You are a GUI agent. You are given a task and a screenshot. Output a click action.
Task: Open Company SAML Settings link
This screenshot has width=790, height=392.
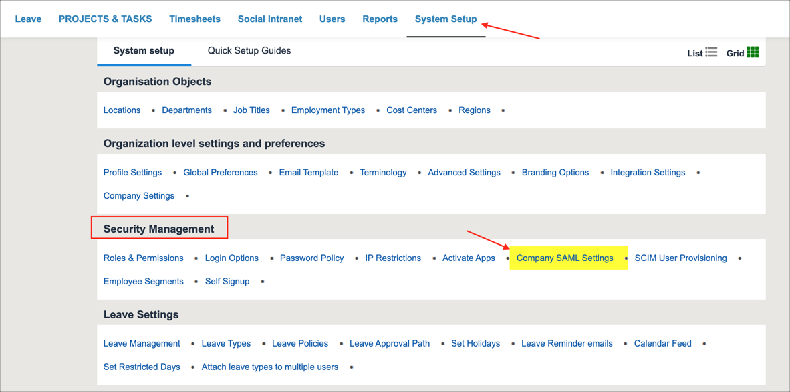[x=565, y=258]
